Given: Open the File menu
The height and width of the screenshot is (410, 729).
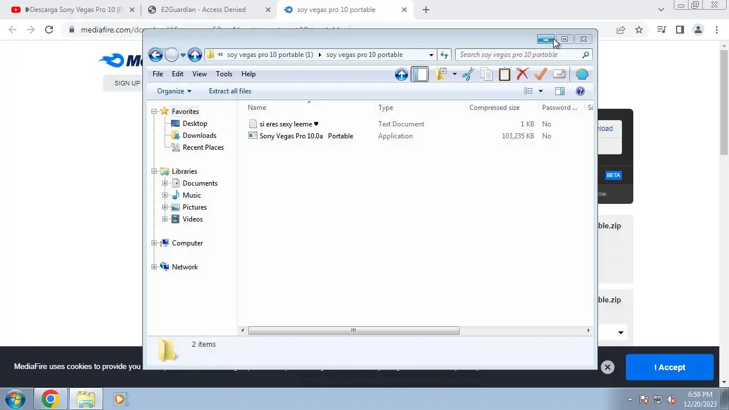Looking at the screenshot, I should click(x=158, y=74).
